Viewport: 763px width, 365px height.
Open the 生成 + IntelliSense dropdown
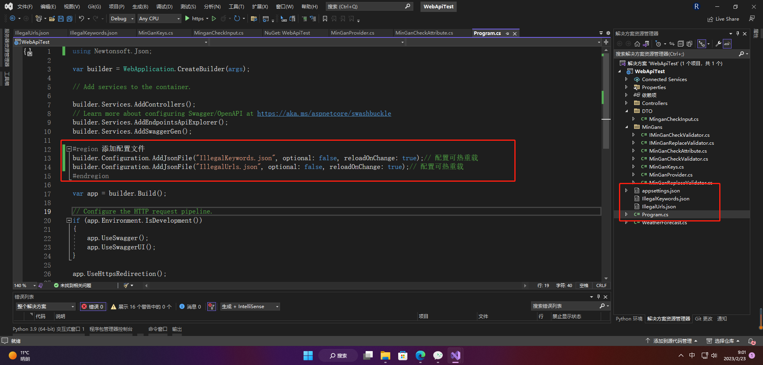250,307
